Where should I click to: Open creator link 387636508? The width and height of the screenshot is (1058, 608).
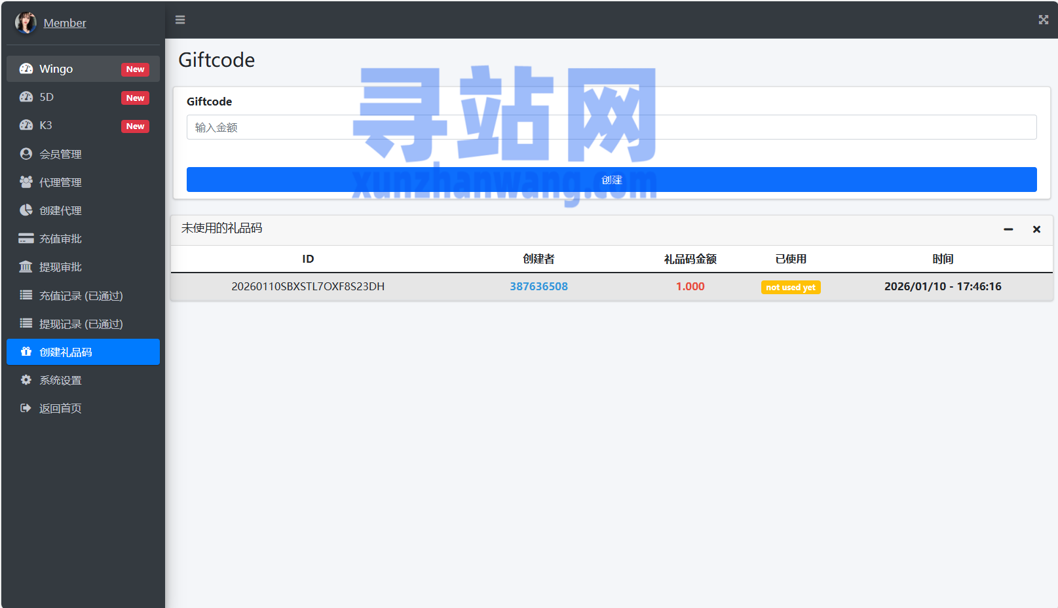click(x=538, y=286)
